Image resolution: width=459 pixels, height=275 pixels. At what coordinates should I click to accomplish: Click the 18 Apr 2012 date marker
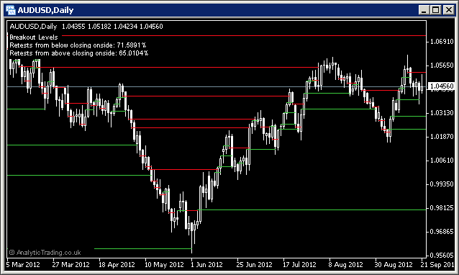pos(117,264)
